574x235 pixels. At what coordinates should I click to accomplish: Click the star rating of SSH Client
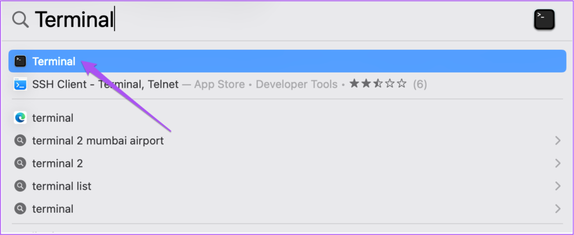[378, 84]
